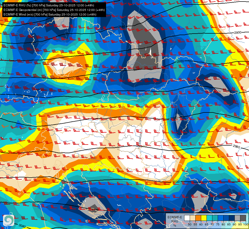Click the legend value 90

point(235,225)
